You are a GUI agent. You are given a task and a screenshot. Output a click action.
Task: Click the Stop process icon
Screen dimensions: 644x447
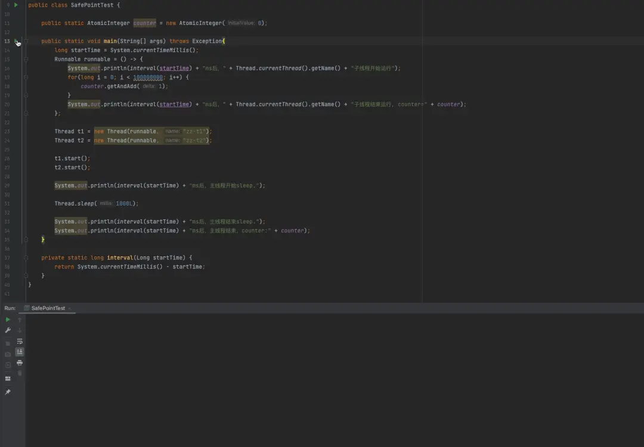click(8, 343)
